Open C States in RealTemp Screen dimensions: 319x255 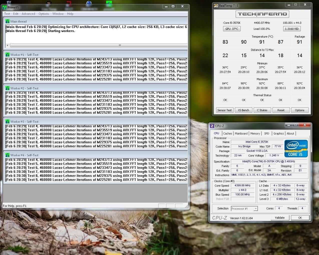[262, 110]
